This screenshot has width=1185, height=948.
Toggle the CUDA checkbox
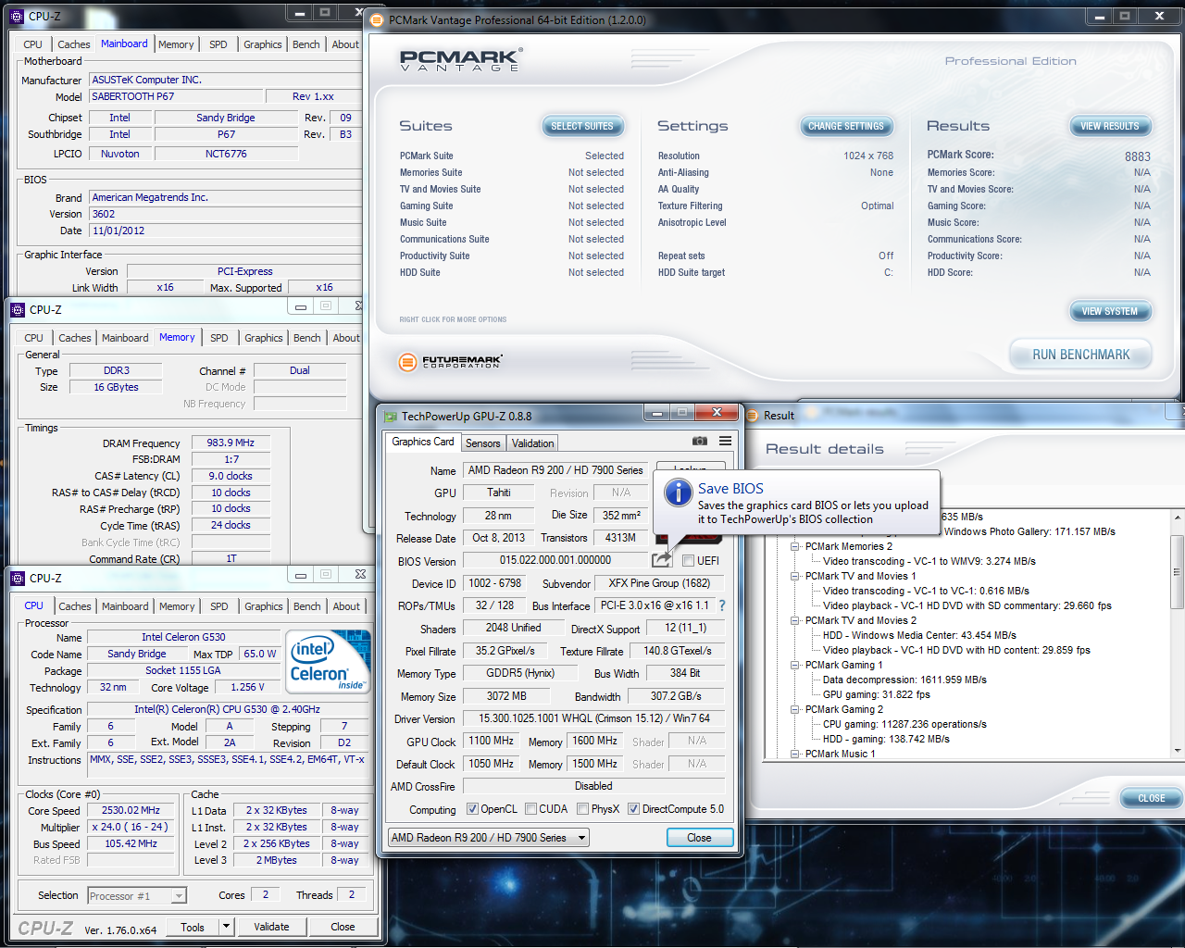pos(531,808)
